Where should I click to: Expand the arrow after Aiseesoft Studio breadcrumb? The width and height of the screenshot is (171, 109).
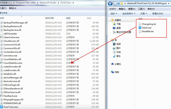[58, 3]
